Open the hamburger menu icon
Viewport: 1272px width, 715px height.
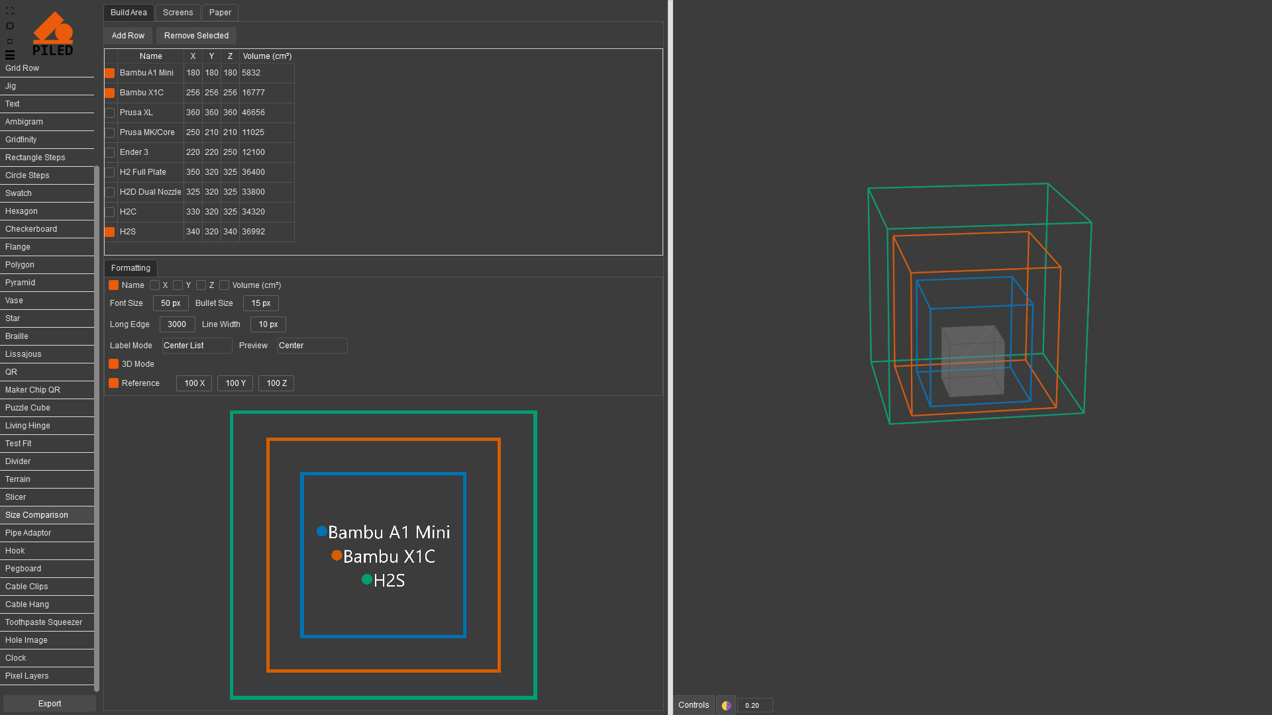pyautogui.click(x=10, y=55)
